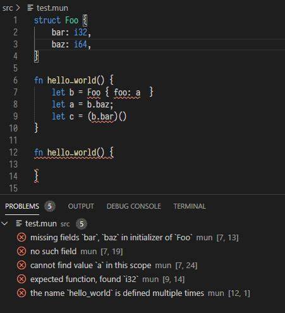Select the 'no such field' problem entry
Viewport: 285px width, 313px height.
53,251
